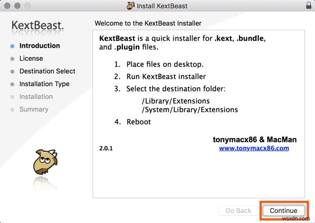
Task: Select the Introduction step in the sidebar
Action: point(40,46)
